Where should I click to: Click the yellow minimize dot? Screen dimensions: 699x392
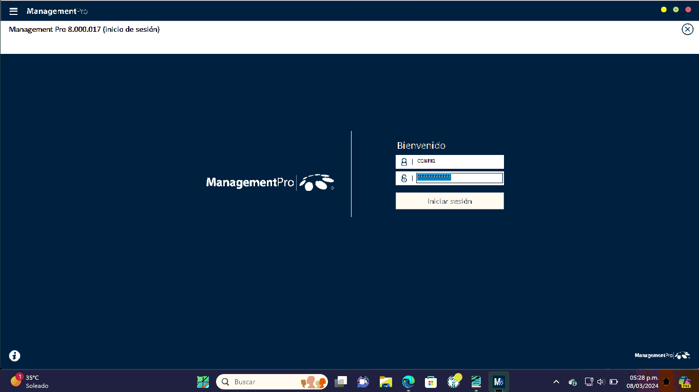(664, 10)
